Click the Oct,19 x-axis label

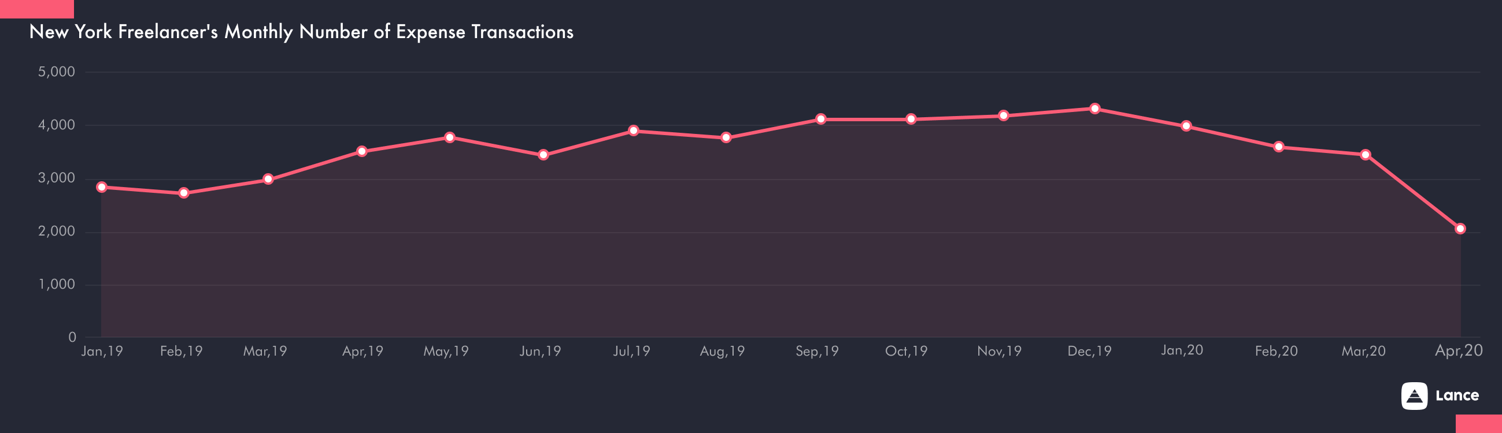pos(905,351)
